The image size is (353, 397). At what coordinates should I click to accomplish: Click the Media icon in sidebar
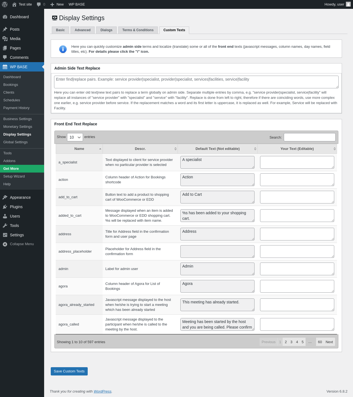(5, 39)
